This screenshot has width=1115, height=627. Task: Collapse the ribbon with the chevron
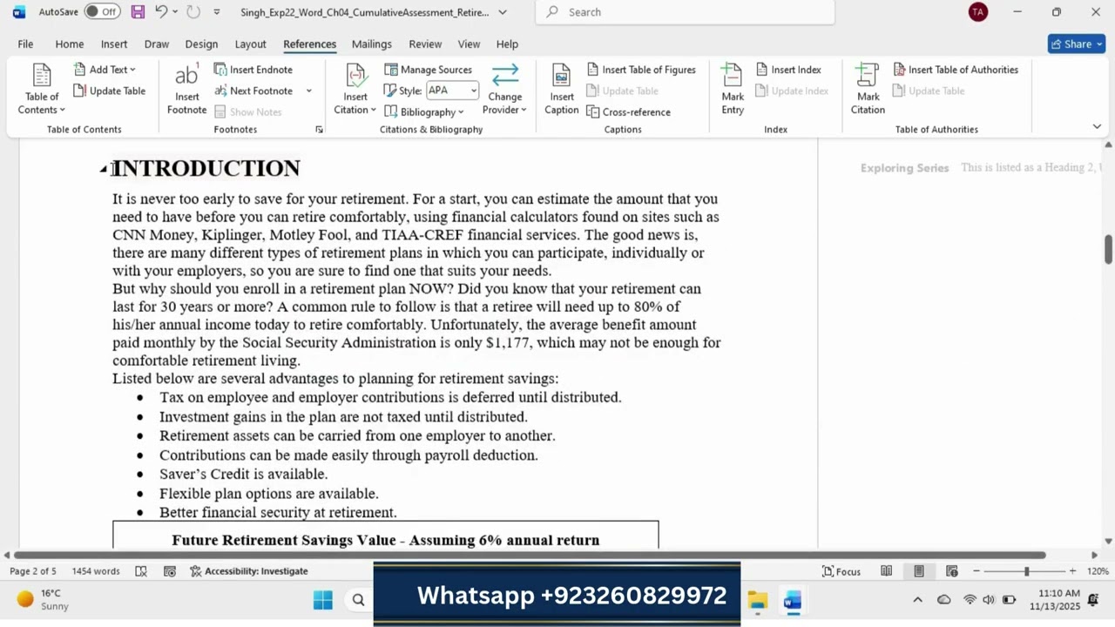click(1097, 127)
